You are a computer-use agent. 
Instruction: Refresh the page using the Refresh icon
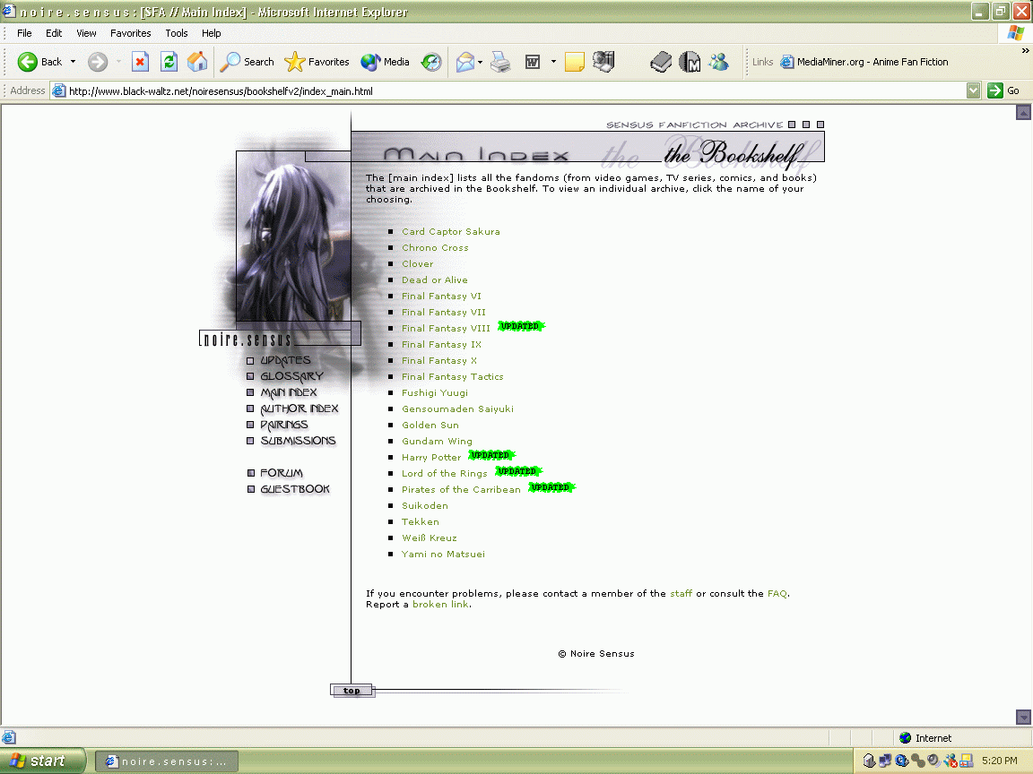point(169,62)
